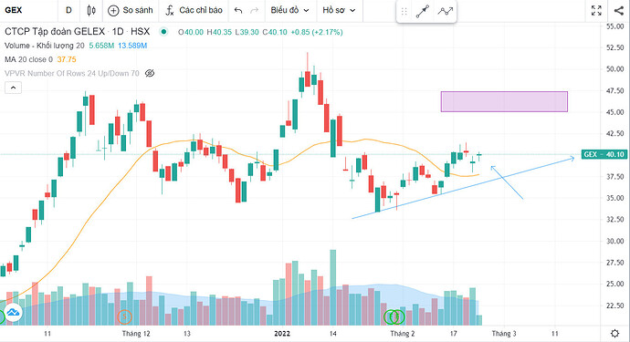Select the GEX symbol search field
Viewport: 630px width, 342px height.
(x=28, y=10)
